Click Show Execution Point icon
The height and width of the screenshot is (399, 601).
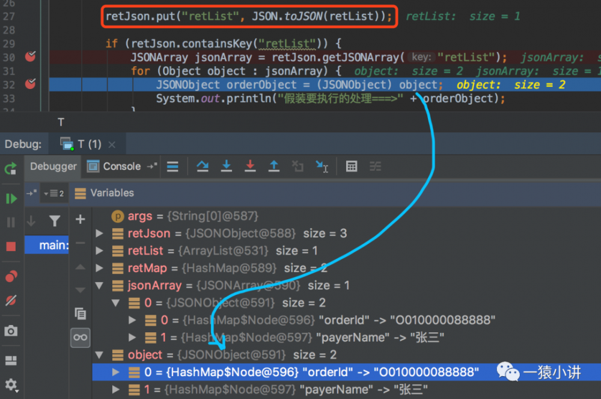point(172,167)
